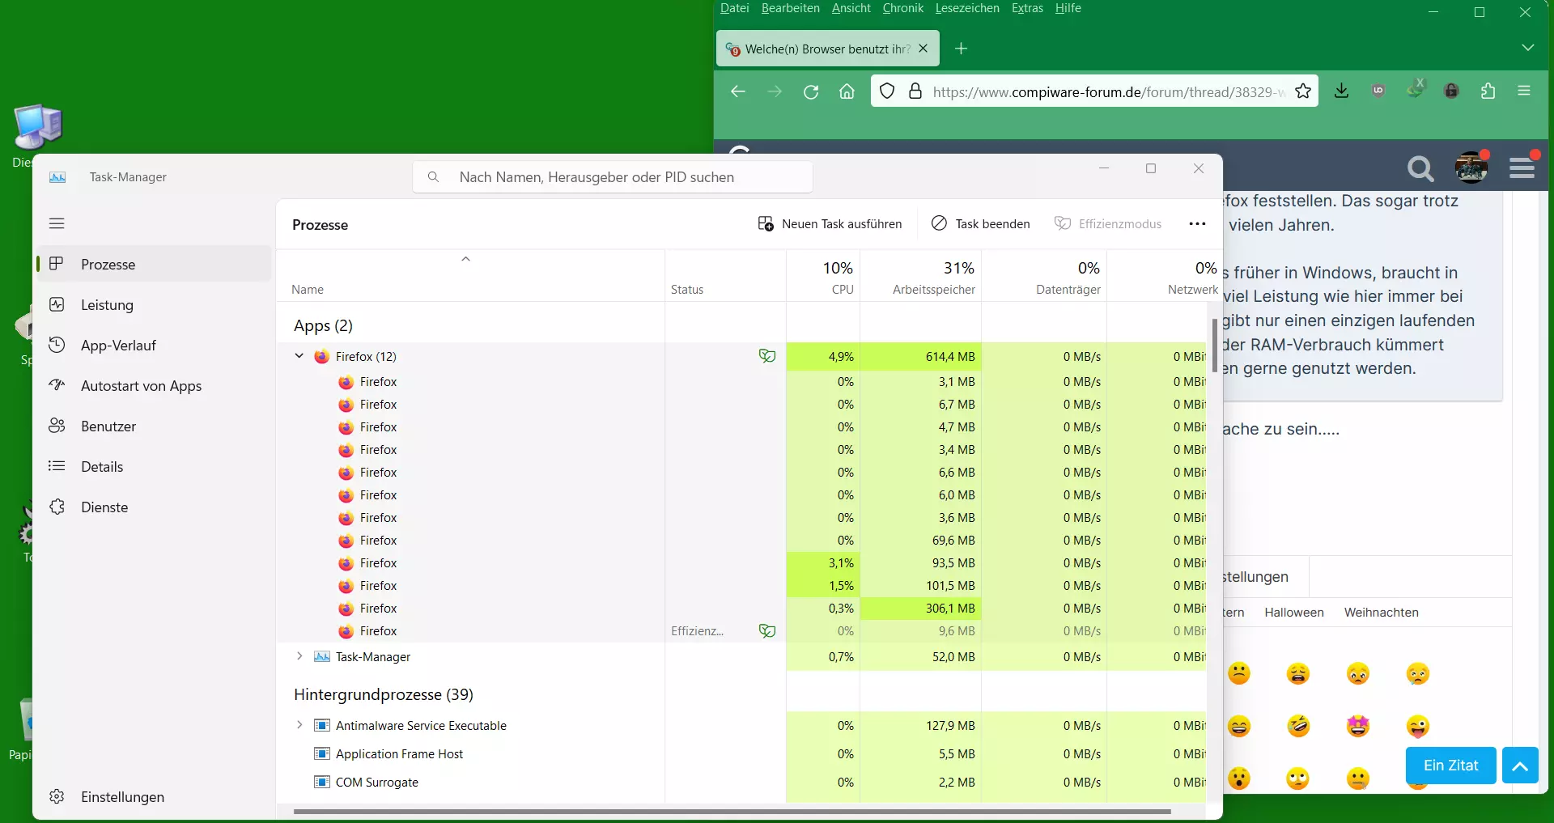
Task: Open Datei menu in Firefox
Action: [x=734, y=8]
